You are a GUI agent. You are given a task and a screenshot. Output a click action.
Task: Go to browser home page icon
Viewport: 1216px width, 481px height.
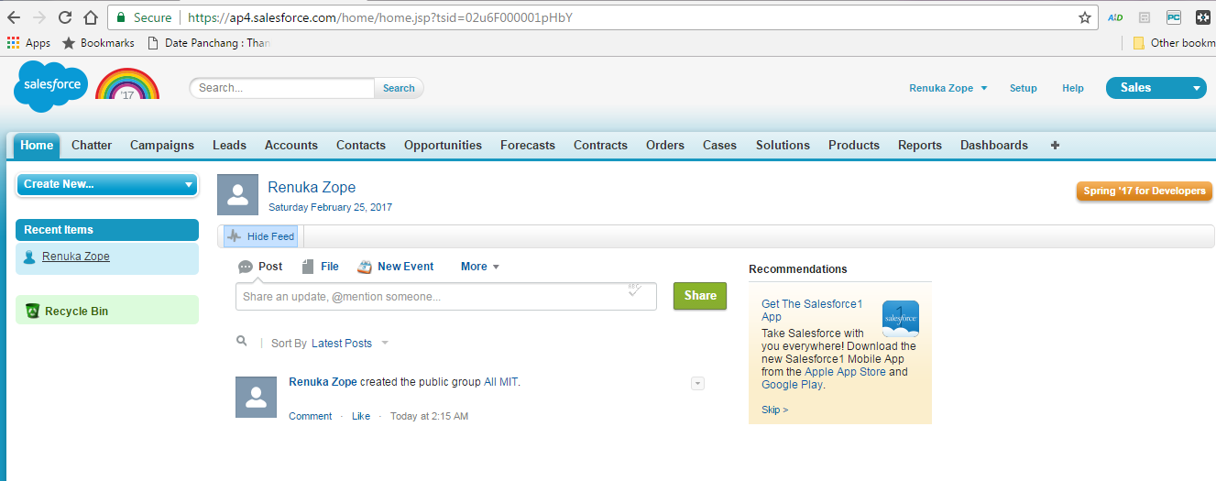pyautogui.click(x=90, y=17)
